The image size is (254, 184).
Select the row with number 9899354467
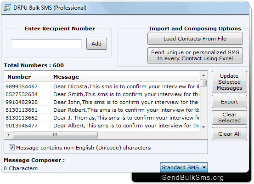point(102,86)
